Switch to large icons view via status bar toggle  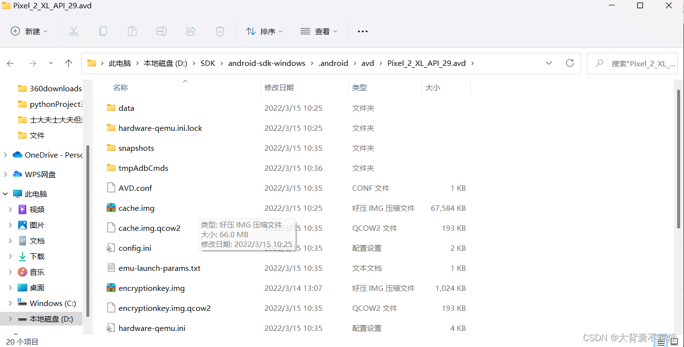pyautogui.click(x=674, y=342)
